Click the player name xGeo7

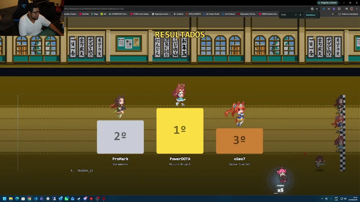click(x=240, y=159)
